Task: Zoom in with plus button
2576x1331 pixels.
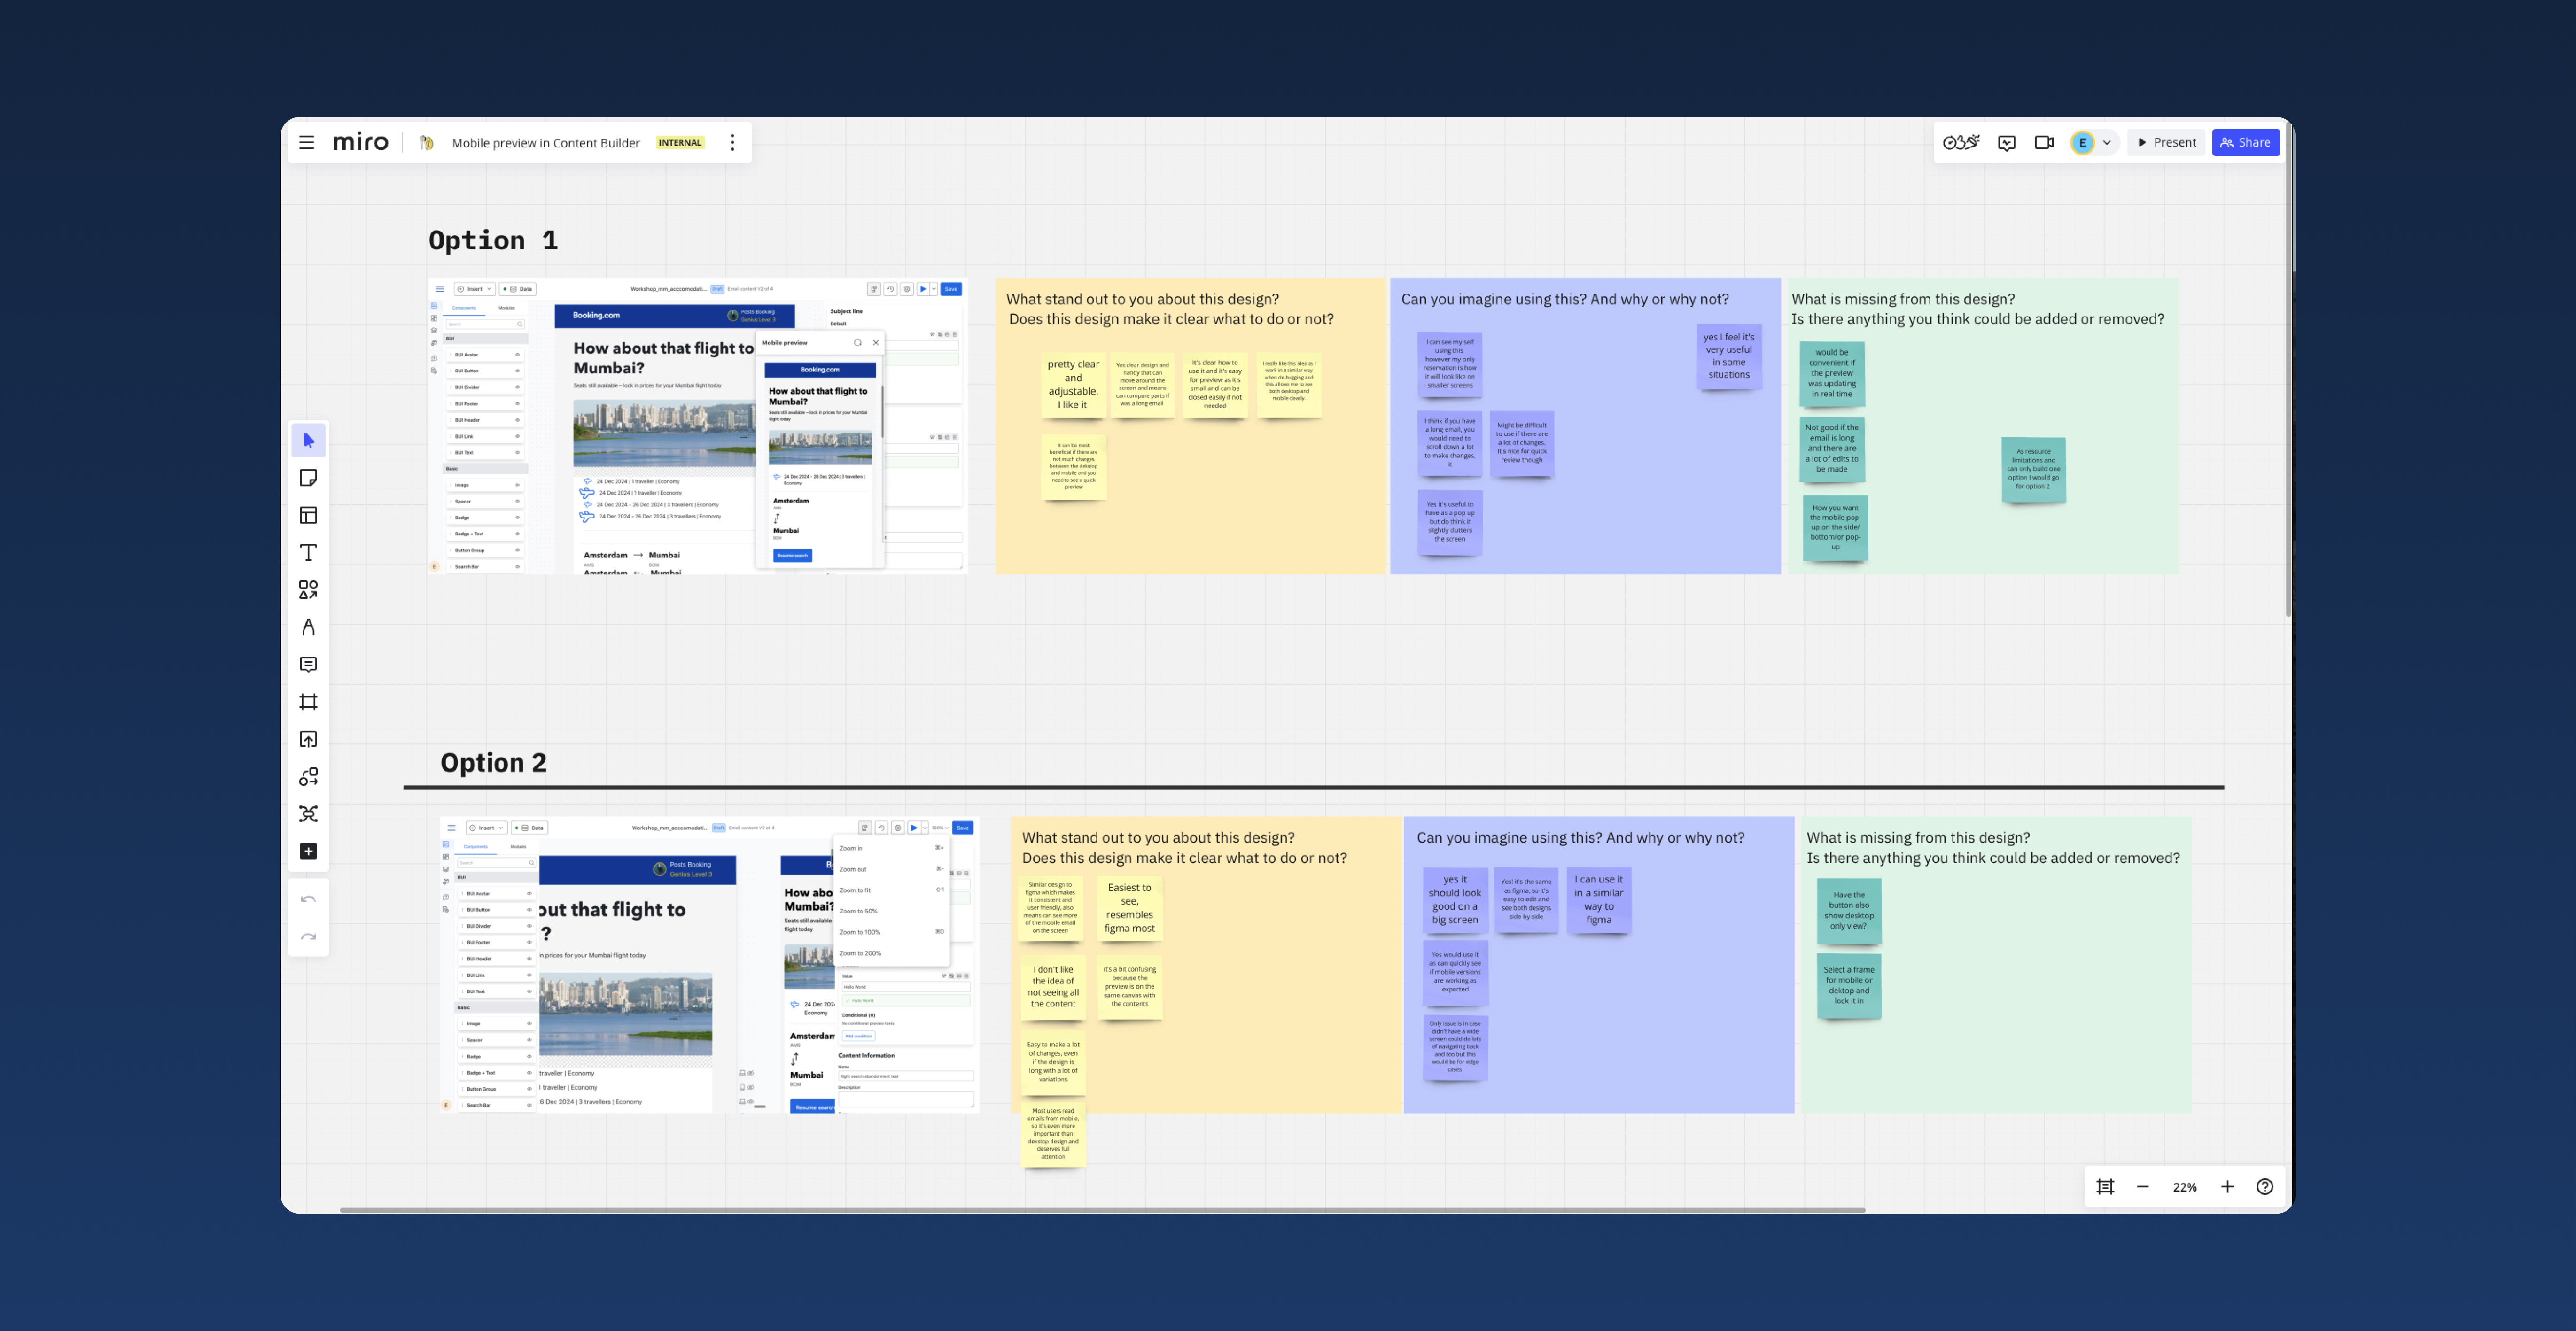Action: click(2227, 1187)
